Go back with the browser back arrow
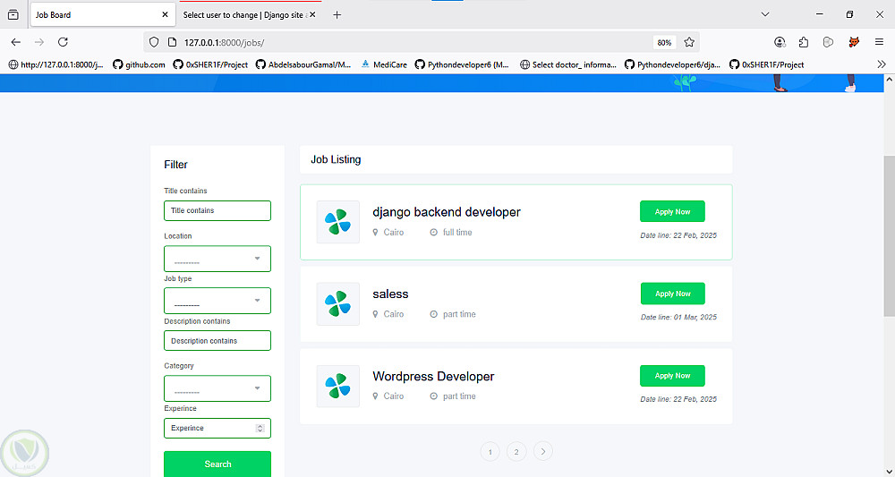 click(x=16, y=42)
